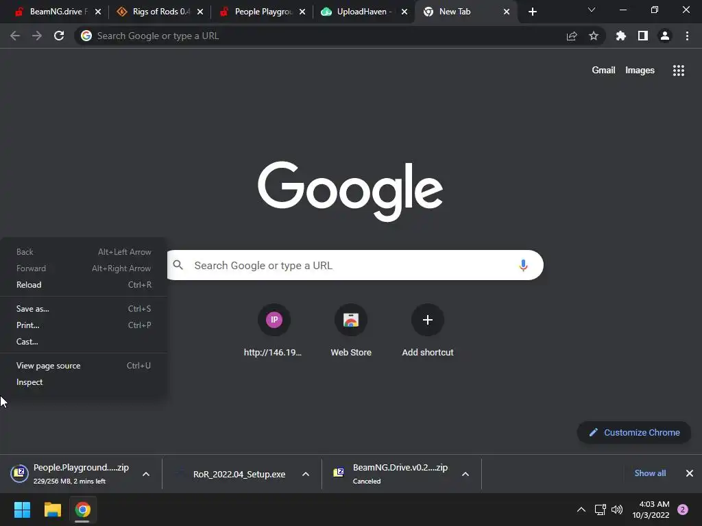
Task: Open the Gmail link
Action: tap(603, 71)
